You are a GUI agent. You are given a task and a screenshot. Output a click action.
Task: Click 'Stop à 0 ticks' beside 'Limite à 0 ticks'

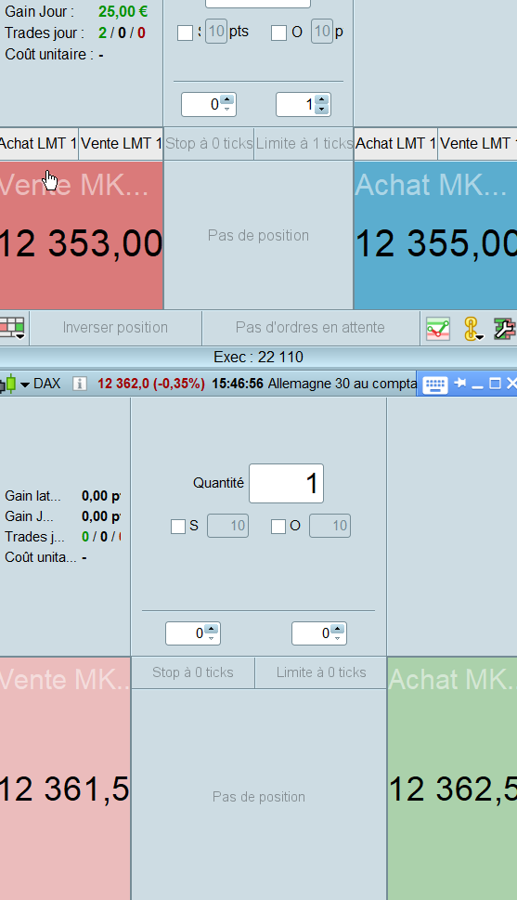click(x=193, y=672)
